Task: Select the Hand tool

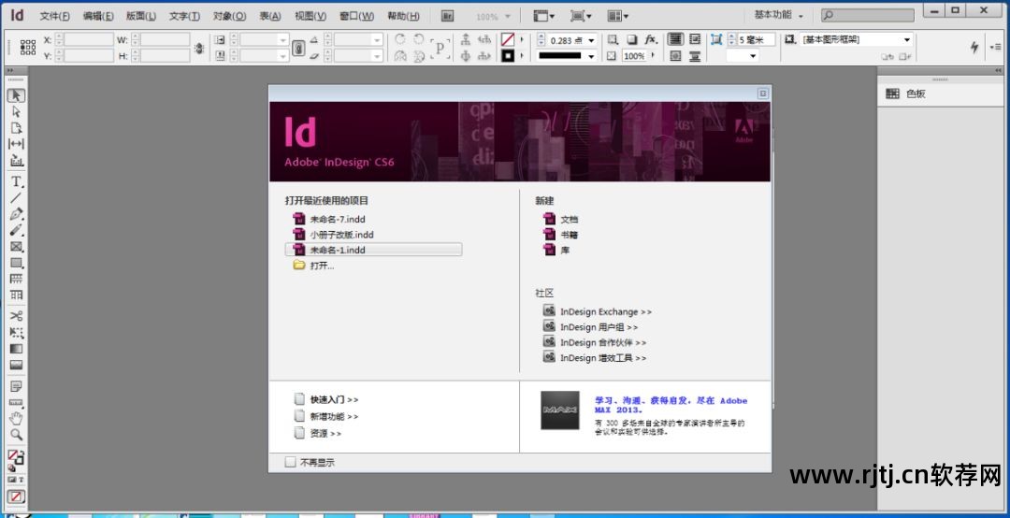Action: (16, 418)
